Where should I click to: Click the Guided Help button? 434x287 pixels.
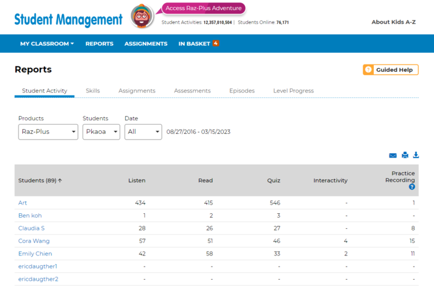(x=391, y=70)
